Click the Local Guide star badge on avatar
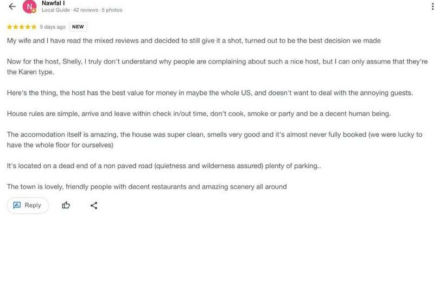 (x=34, y=11)
